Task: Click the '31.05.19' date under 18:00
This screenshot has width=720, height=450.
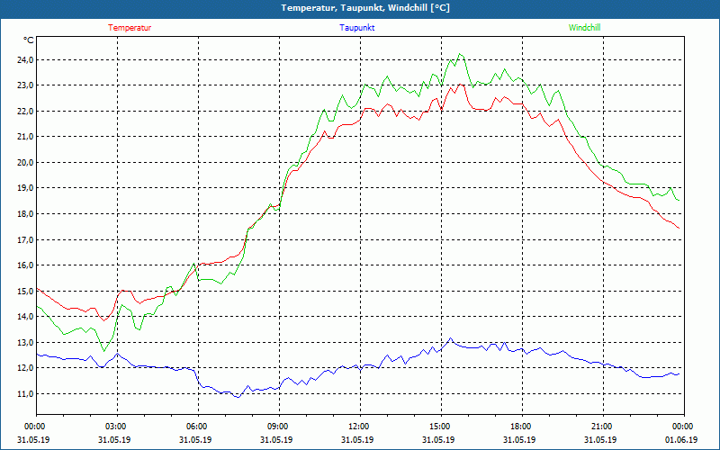Action: 519,439
